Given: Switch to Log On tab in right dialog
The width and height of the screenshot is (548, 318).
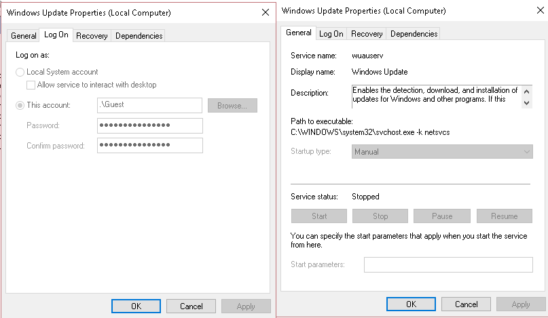Looking at the screenshot, I should pos(331,33).
